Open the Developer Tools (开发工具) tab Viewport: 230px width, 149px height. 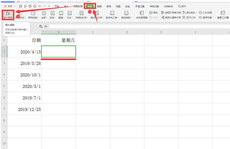[140, 6]
